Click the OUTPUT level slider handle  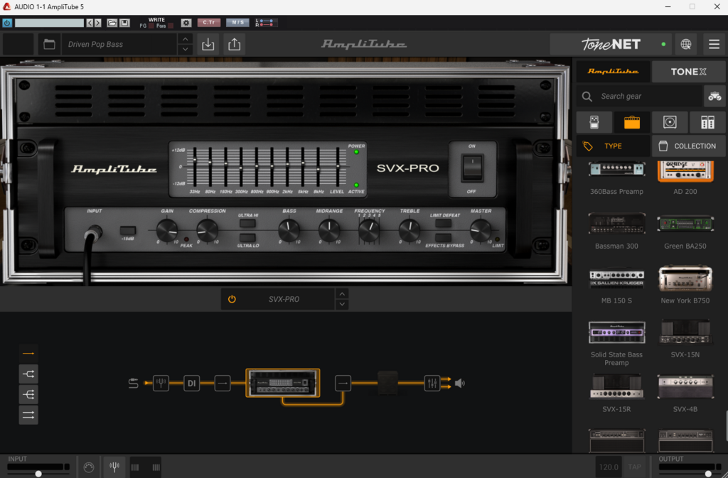(x=708, y=474)
